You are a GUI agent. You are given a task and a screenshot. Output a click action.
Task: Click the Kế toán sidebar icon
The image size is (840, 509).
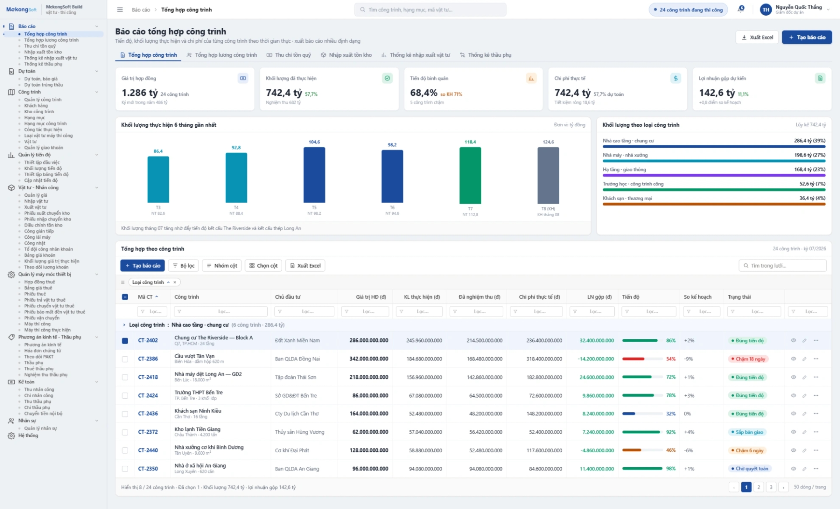[11, 382]
